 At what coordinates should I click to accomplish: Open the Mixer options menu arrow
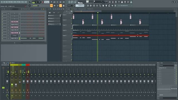coord(2,63)
